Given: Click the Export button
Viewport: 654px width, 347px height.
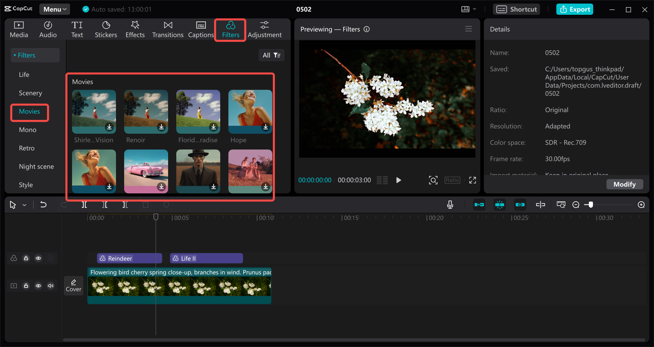Looking at the screenshot, I should [575, 9].
